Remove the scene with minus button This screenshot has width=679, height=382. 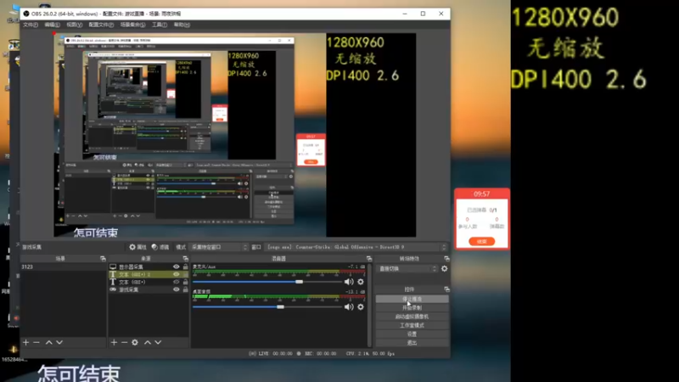pos(36,343)
